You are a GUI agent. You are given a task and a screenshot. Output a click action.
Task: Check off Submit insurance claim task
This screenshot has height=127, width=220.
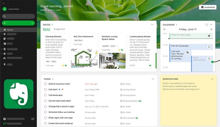coord(46,84)
